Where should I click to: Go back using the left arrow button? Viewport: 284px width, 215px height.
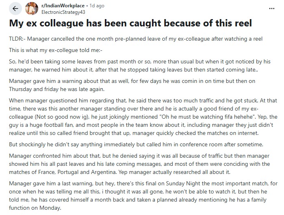[x=15, y=9]
